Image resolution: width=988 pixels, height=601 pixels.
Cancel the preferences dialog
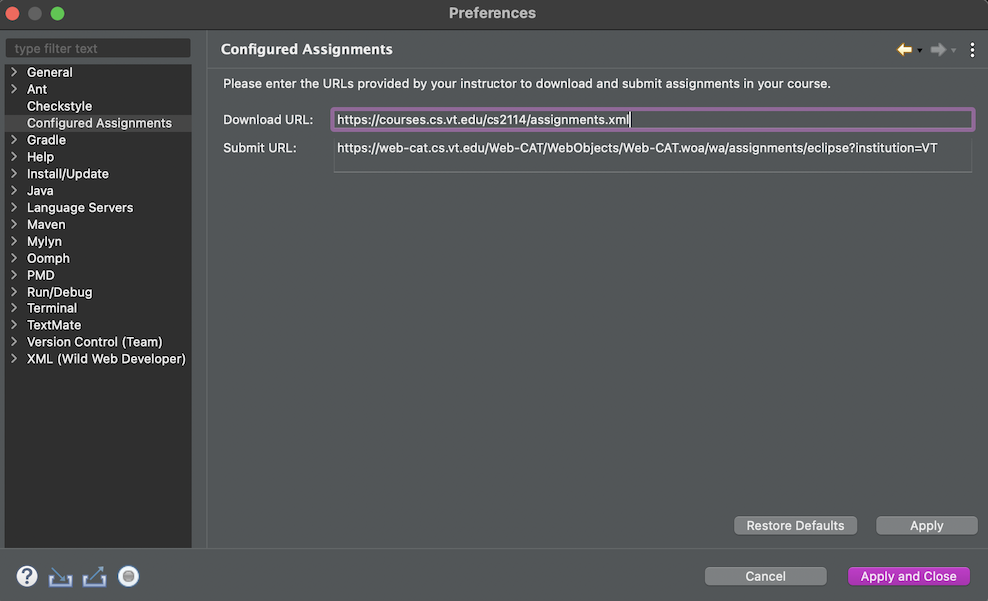[765, 575]
